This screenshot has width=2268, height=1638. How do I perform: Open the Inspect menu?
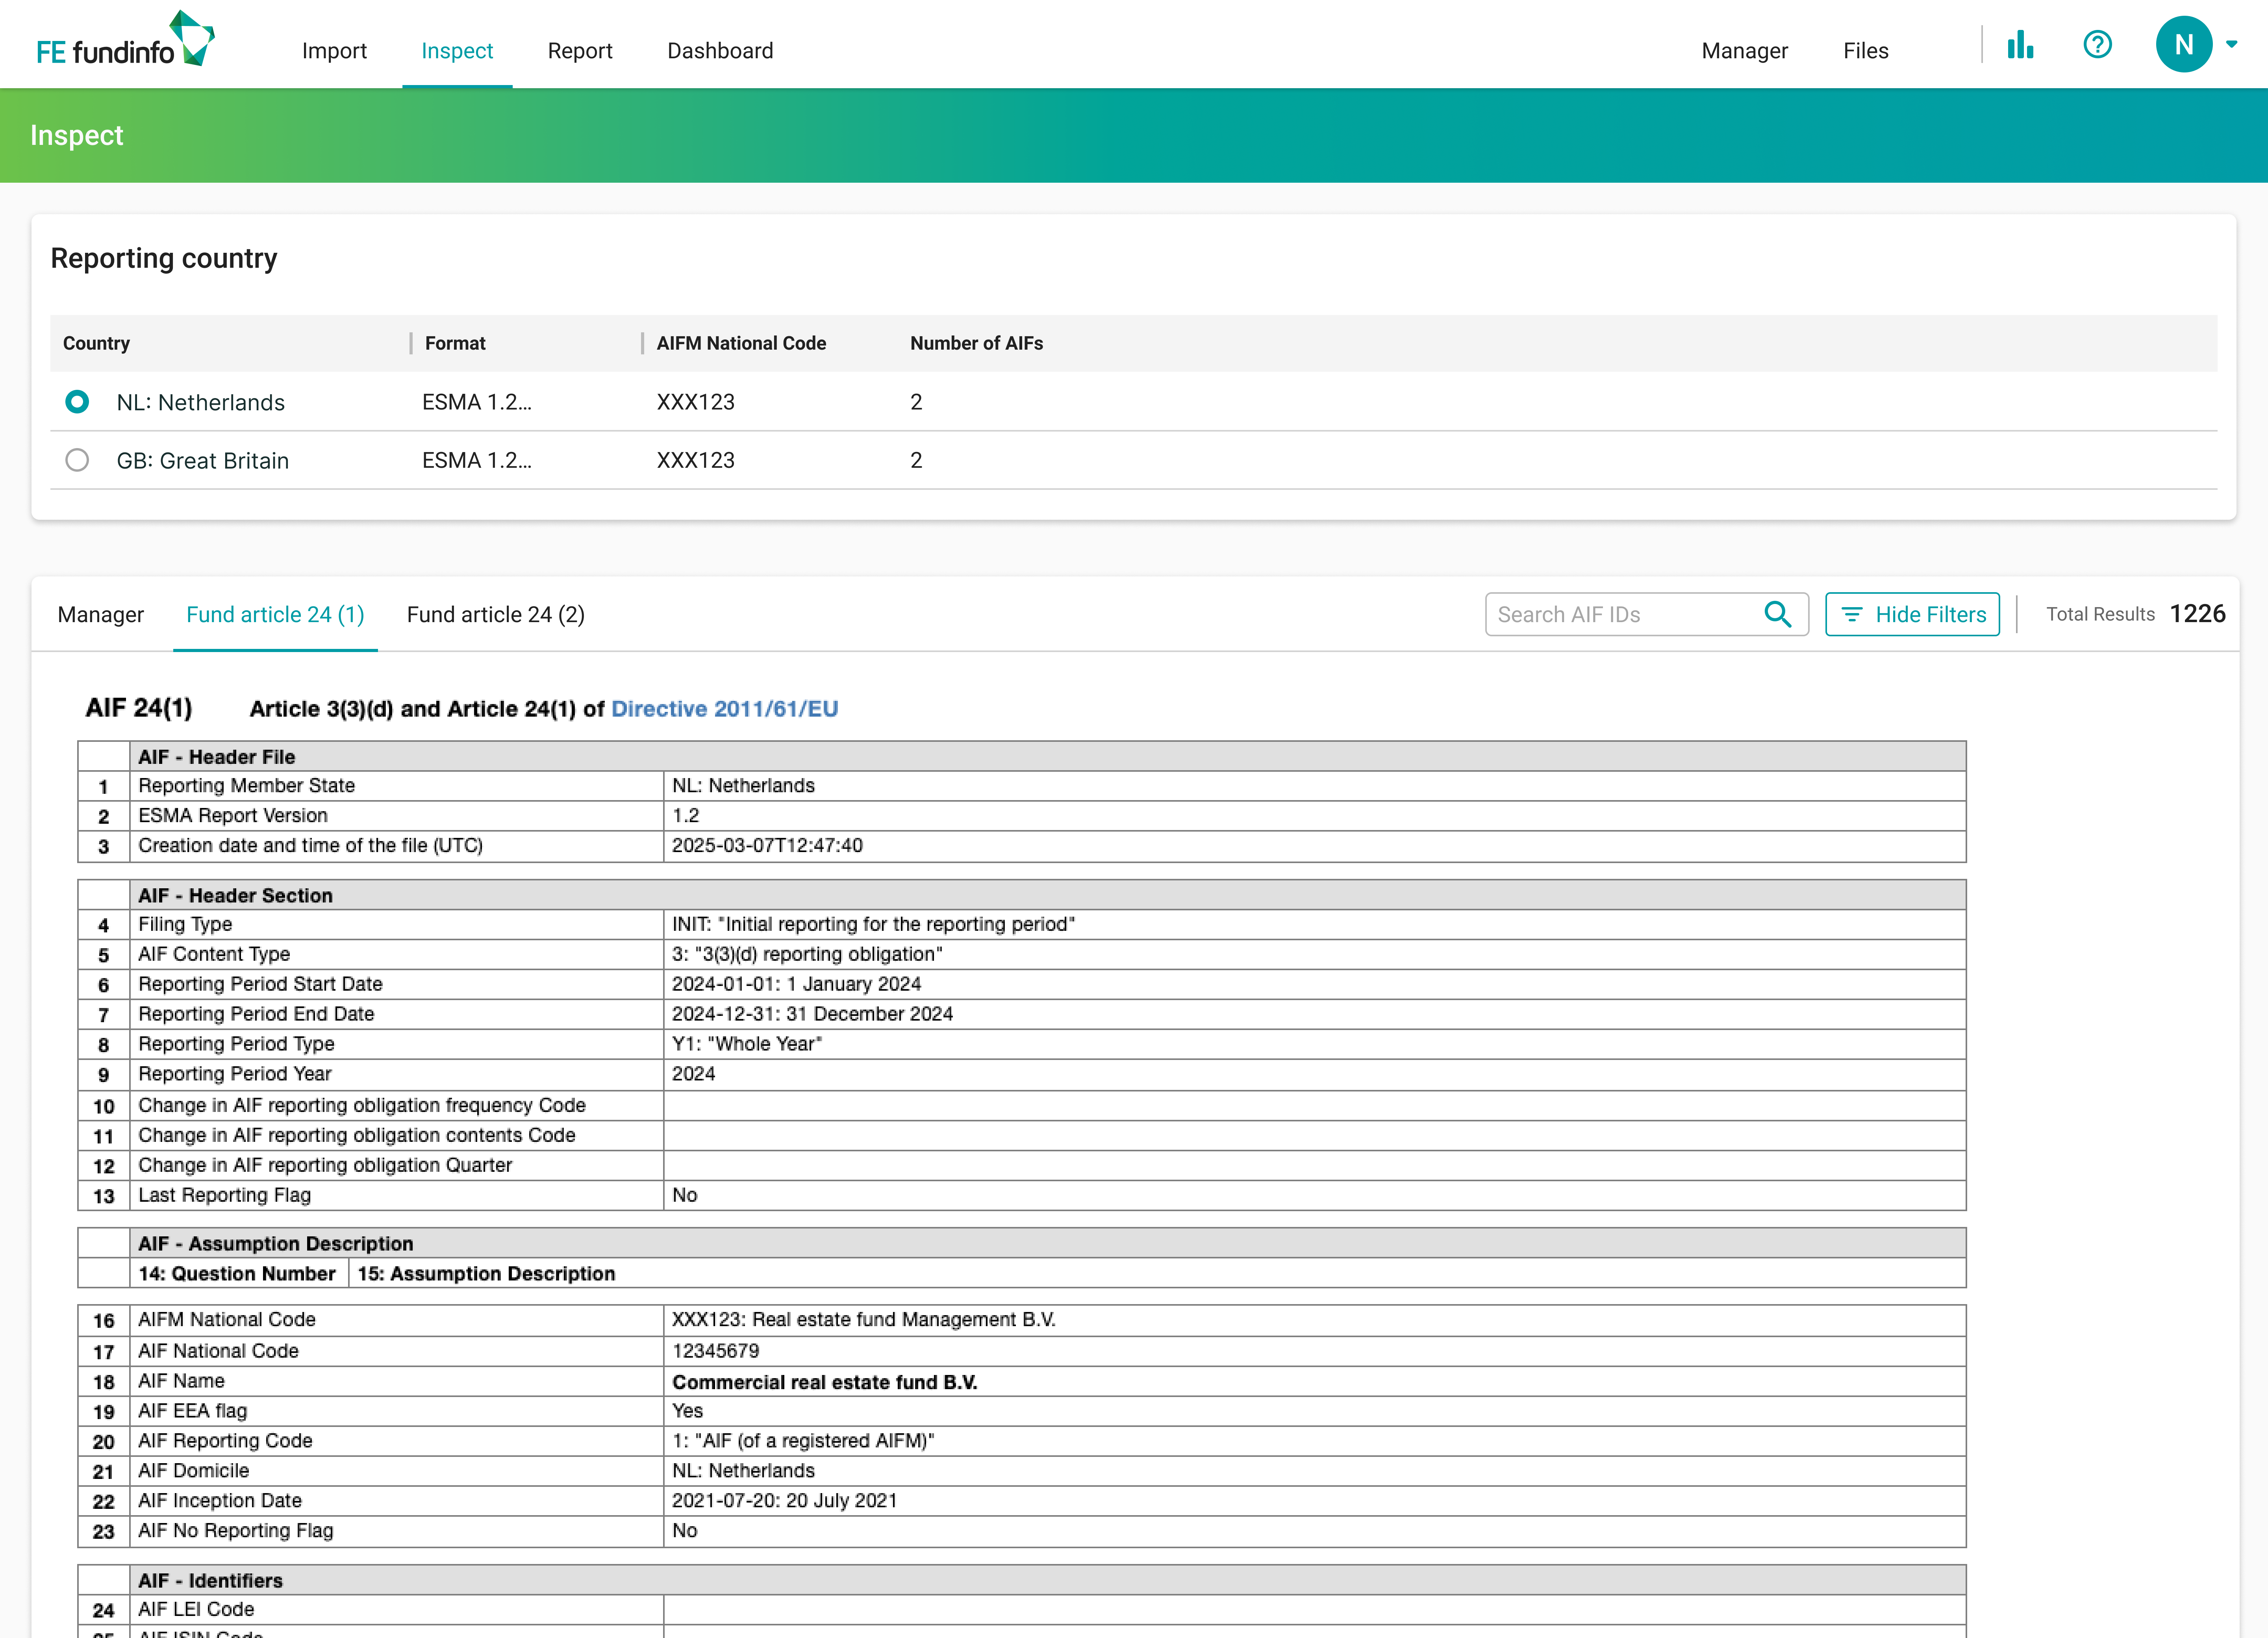(457, 51)
